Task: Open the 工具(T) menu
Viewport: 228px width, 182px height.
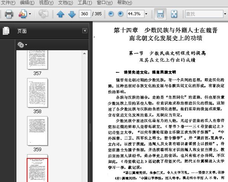Action: pos(85,3)
